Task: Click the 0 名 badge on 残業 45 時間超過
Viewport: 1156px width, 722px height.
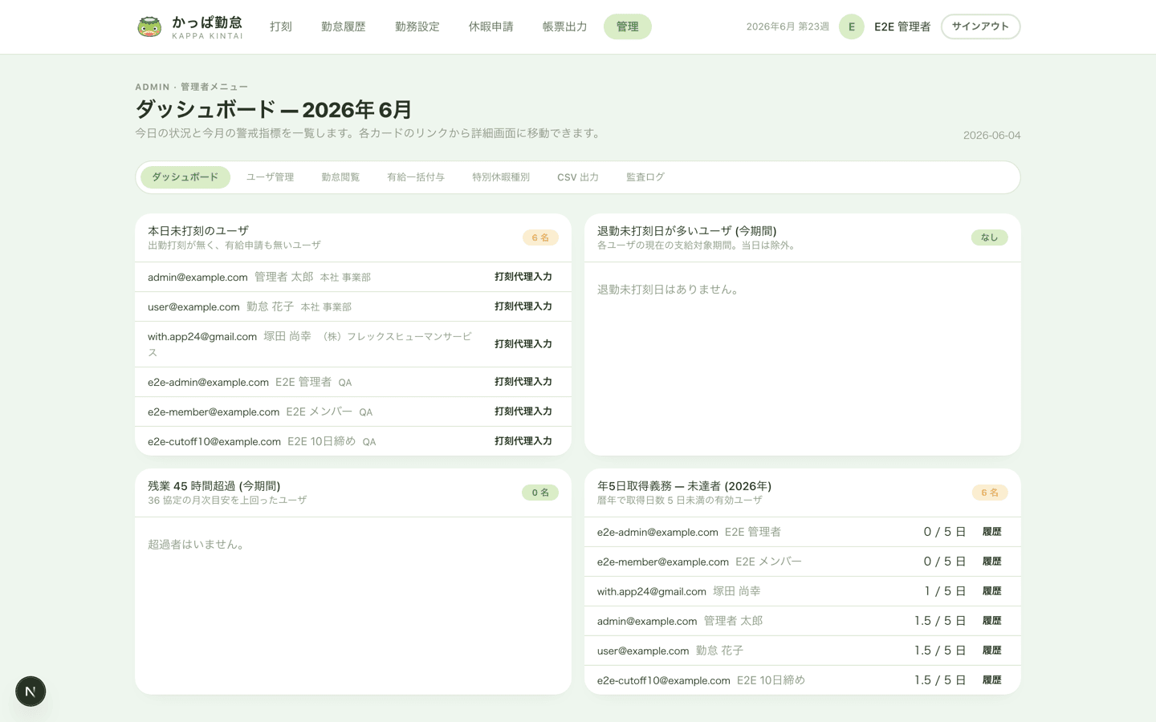Action: point(540,493)
